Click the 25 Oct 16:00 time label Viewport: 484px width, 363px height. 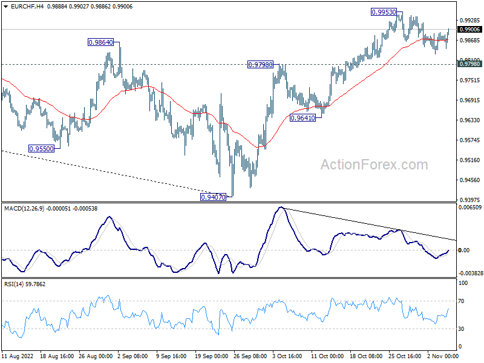click(405, 356)
